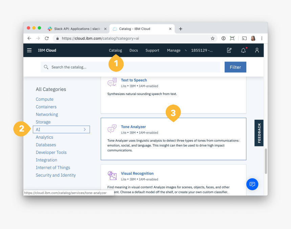The height and width of the screenshot is (229, 291).
Task: Open Catalog in the top navigation
Action: [115, 50]
